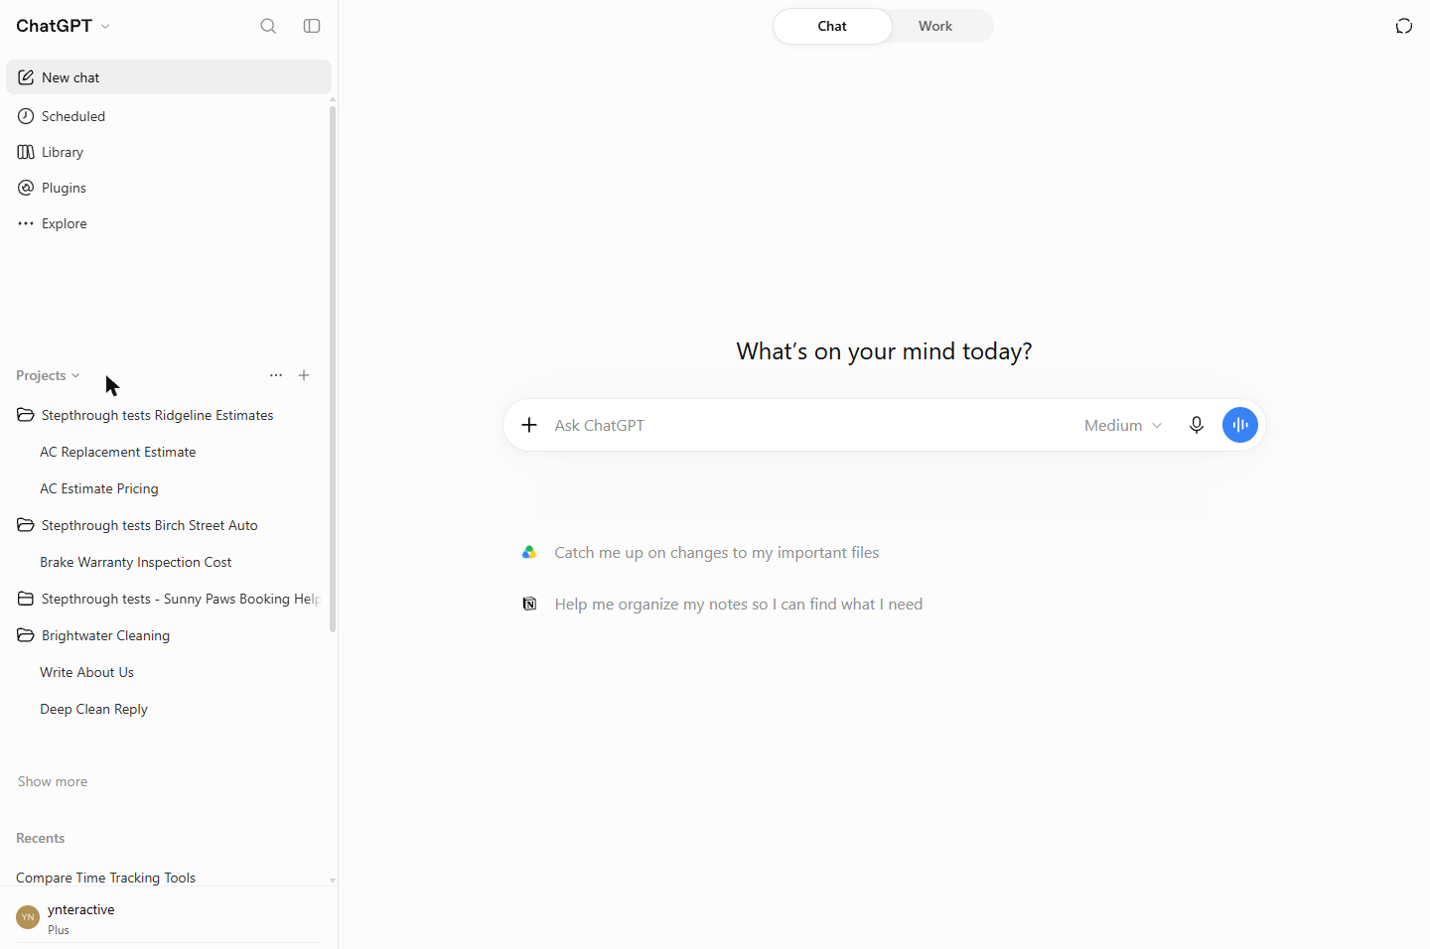The width and height of the screenshot is (1430, 949).
Task: Open the ChatGPT model dropdown
Action: click(63, 26)
